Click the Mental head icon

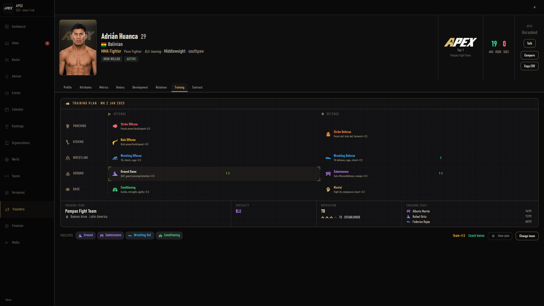point(328,189)
